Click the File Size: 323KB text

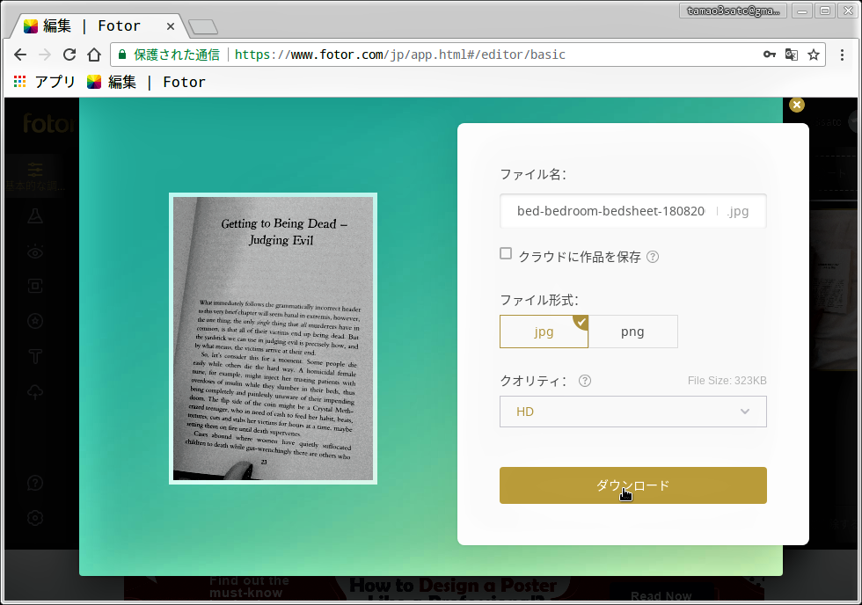[x=727, y=381]
